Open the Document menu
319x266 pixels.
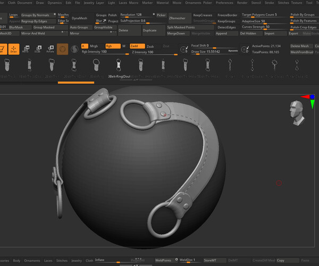[x=24, y=3]
